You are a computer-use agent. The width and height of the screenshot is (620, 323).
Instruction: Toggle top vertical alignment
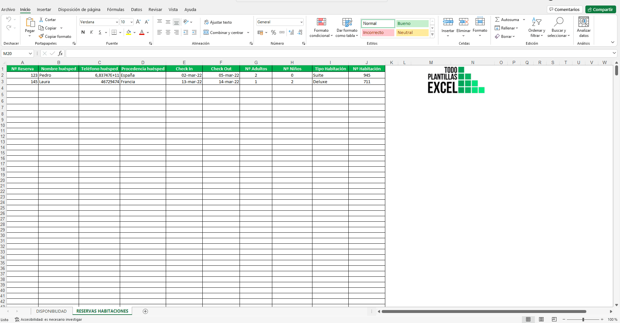click(160, 22)
